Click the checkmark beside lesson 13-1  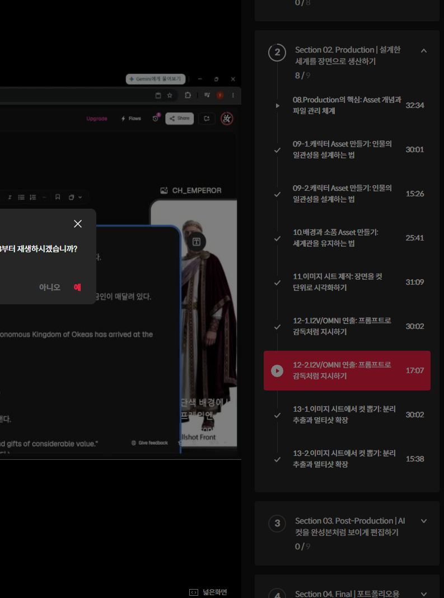pyautogui.click(x=278, y=415)
